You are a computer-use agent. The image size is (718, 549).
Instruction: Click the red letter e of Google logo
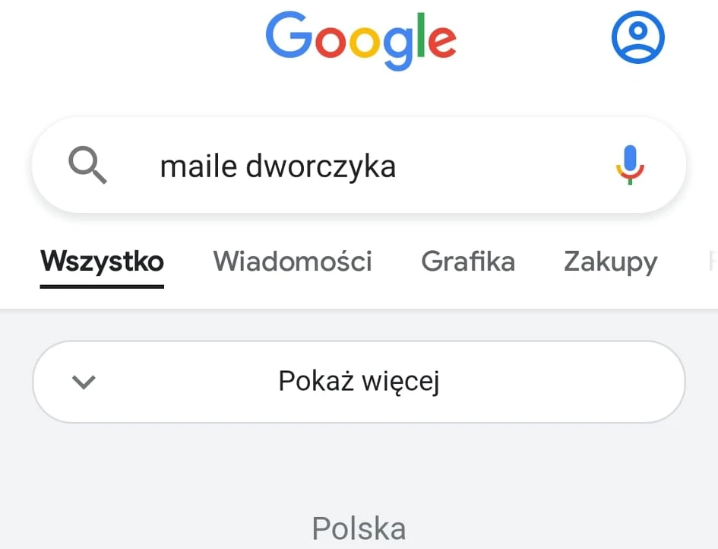[x=442, y=42]
